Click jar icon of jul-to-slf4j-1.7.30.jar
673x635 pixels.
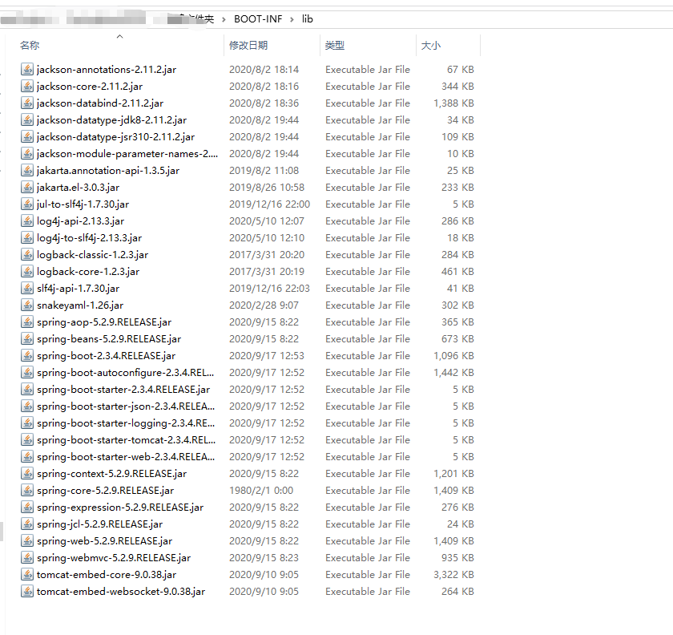(27, 204)
